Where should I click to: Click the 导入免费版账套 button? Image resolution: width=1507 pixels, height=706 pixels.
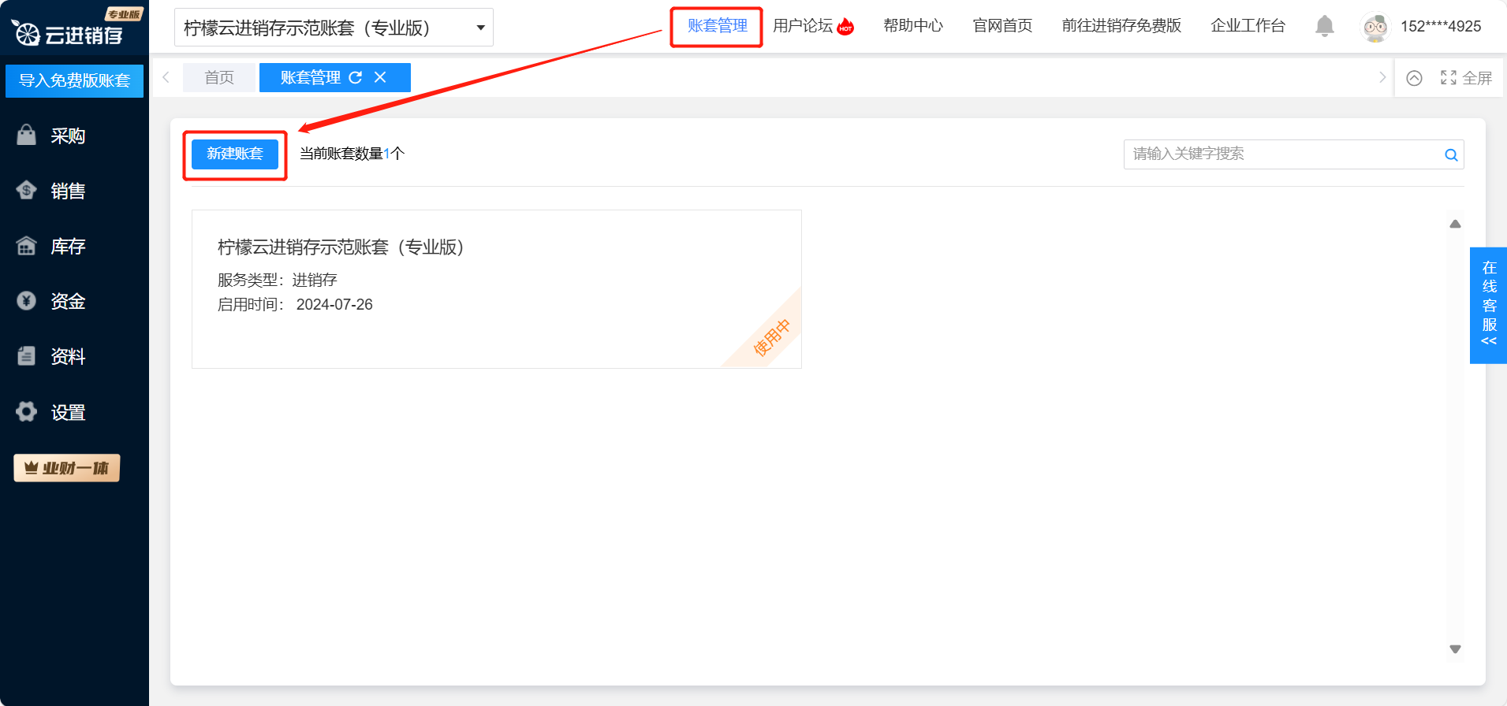[x=74, y=80]
